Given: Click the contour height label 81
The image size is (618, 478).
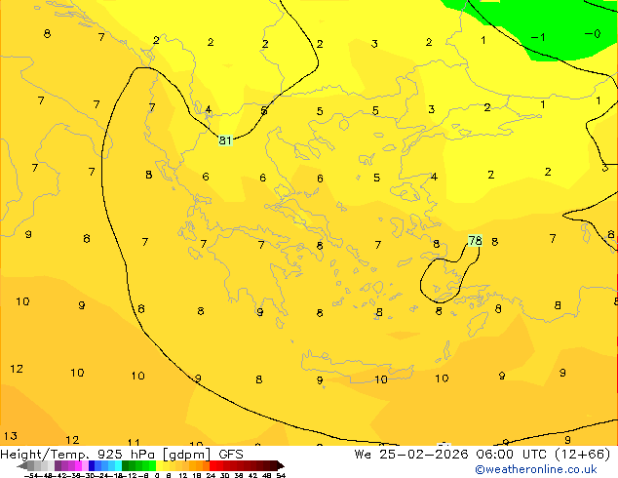Looking at the screenshot, I should click(x=225, y=140).
